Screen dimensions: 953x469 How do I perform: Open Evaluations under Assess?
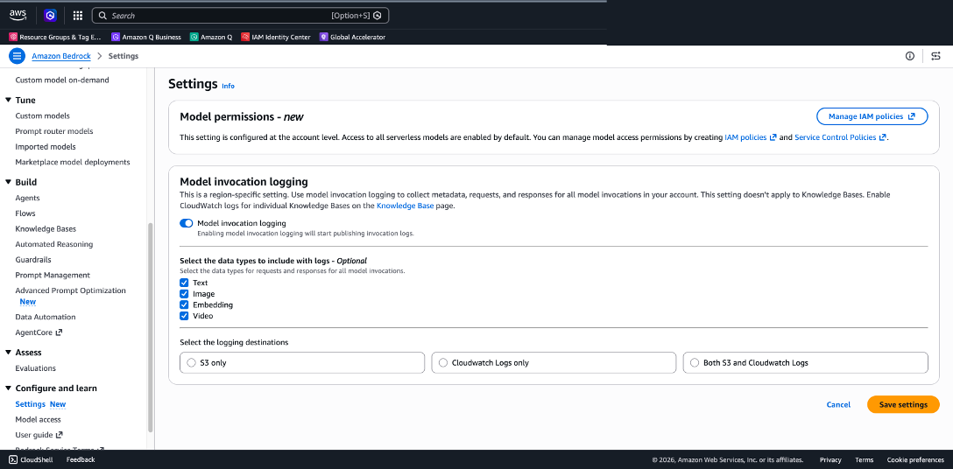point(35,368)
